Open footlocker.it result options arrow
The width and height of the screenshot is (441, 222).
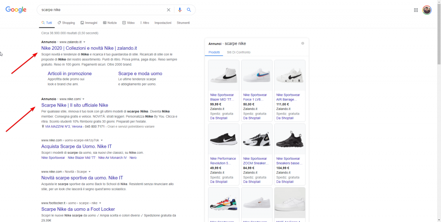coord(100,203)
